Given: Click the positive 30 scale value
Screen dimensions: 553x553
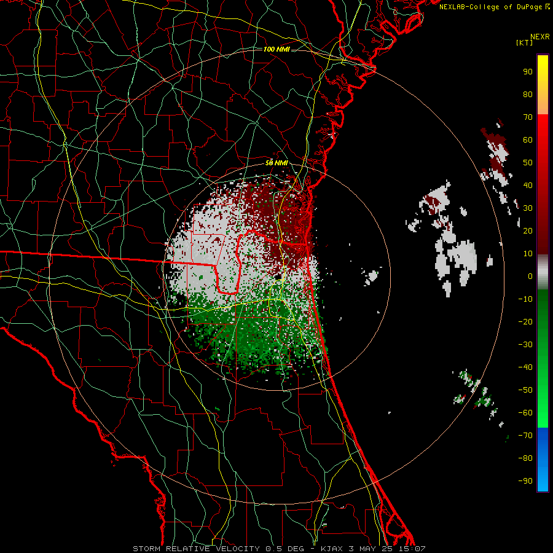Looking at the screenshot, I should click(x=528, y=208).
